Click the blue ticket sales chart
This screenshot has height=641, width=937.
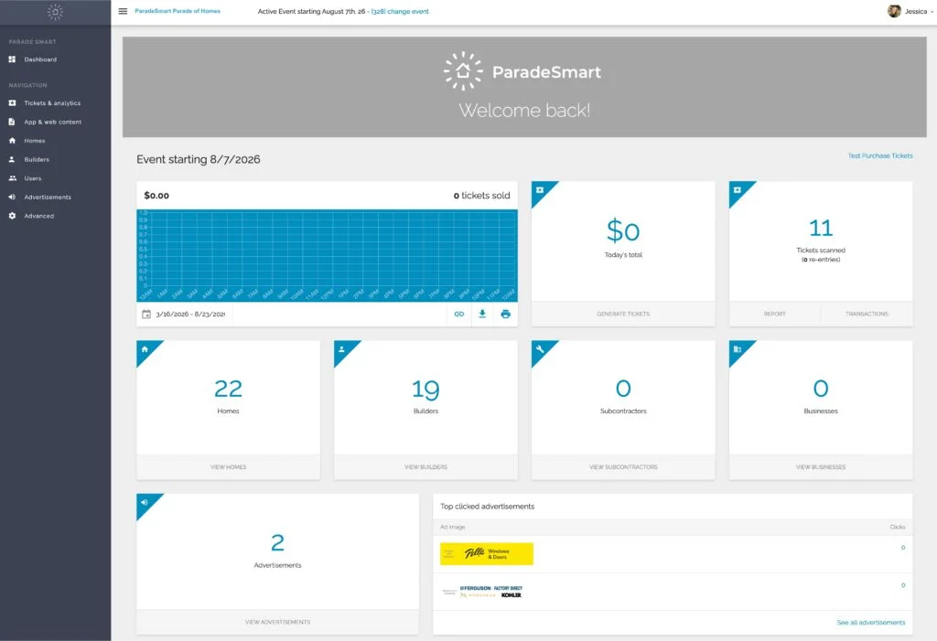[x=327, y=255]
